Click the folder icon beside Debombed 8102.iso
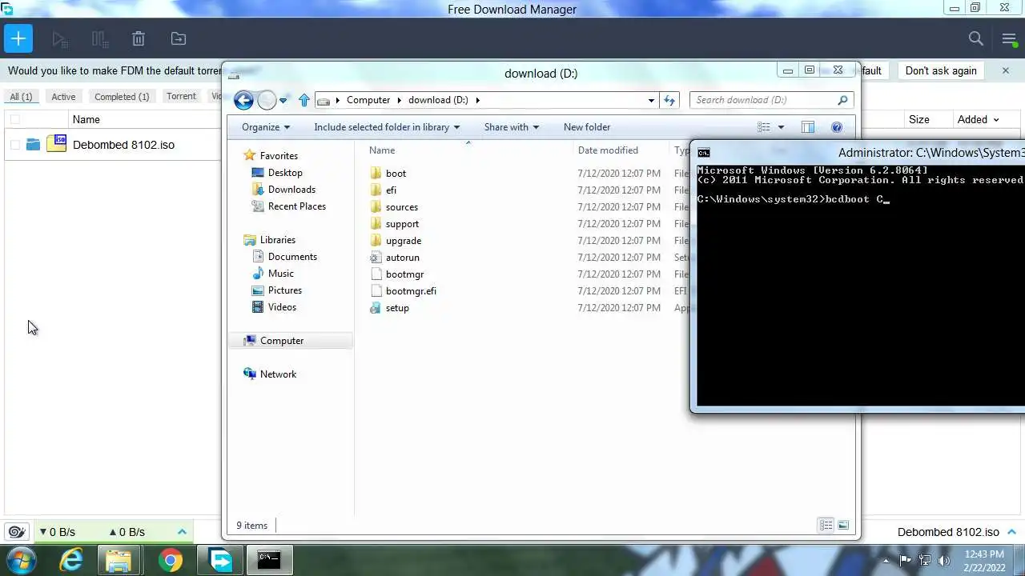This screenshot has width=1025, height=576. click(33, 145)
